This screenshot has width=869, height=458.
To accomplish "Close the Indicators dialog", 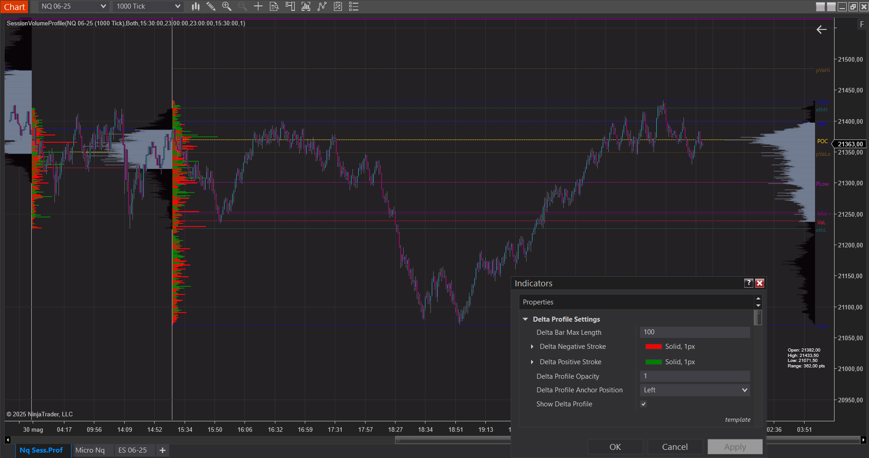I will [760, 283].
